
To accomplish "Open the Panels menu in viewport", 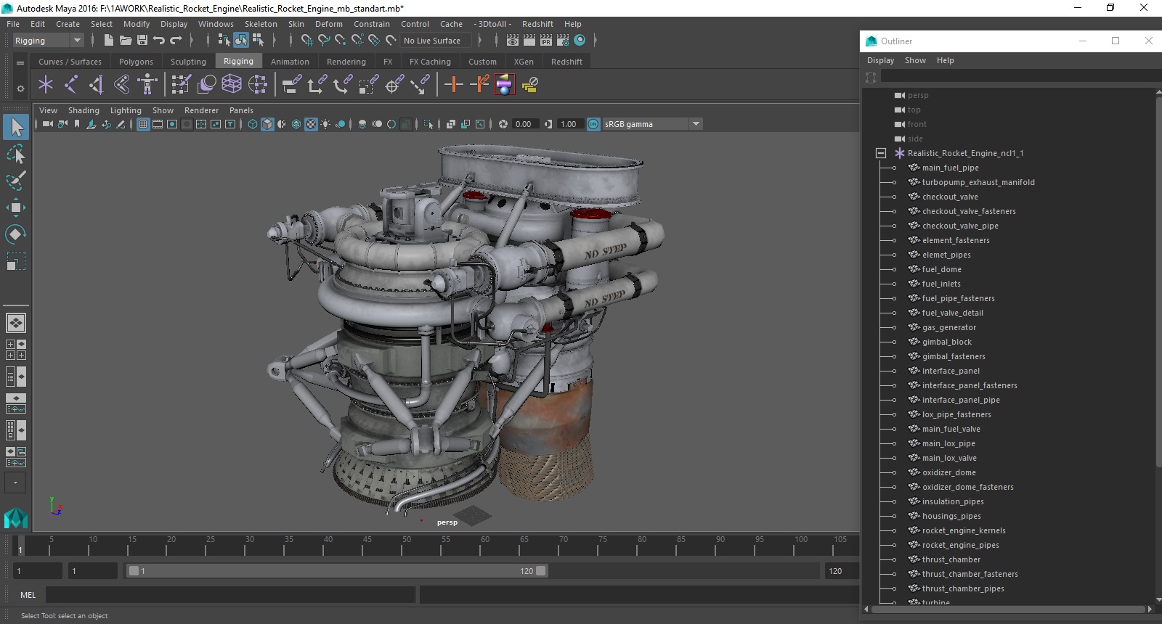I will pos(241,110).
